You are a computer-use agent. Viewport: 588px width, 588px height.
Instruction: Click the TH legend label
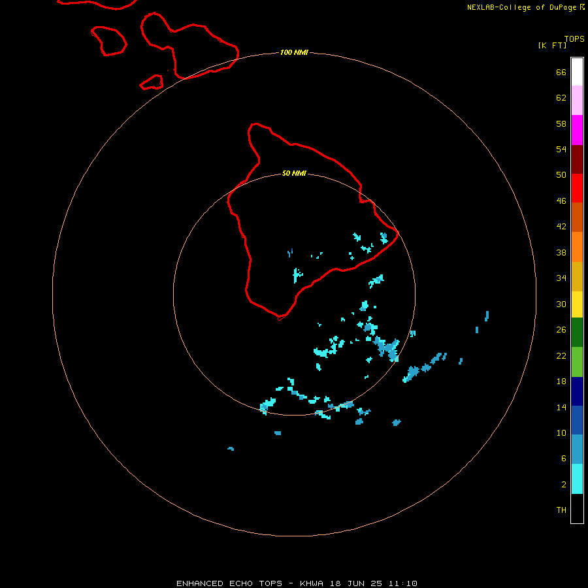click(561, 510)
